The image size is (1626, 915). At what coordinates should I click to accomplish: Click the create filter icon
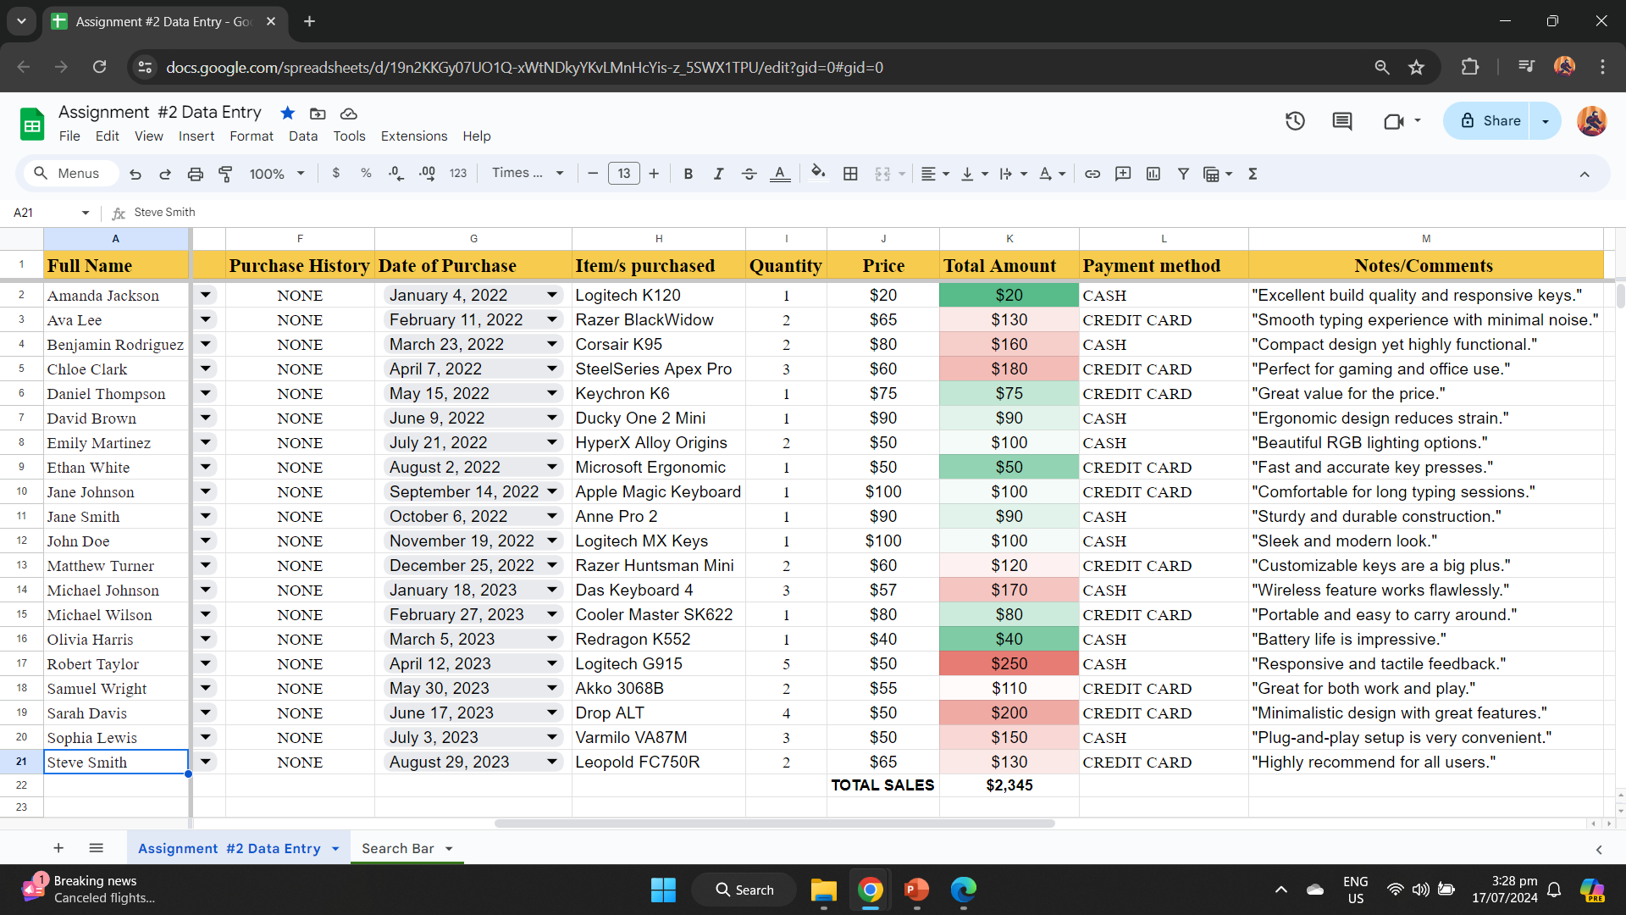click(1183, 174)
